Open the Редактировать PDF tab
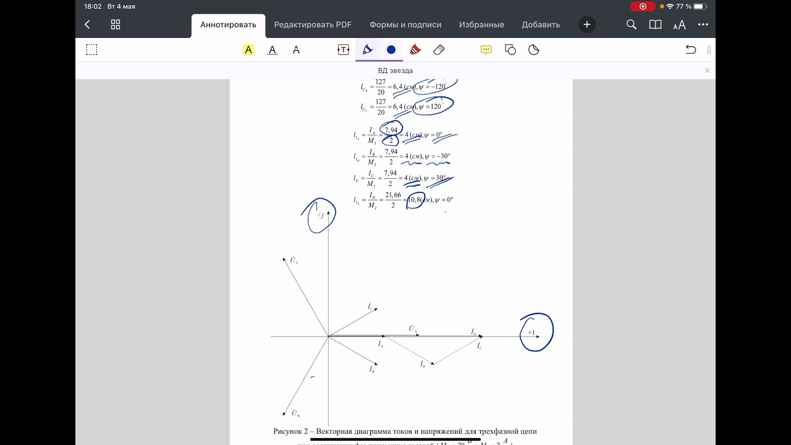 pos(313,25)
